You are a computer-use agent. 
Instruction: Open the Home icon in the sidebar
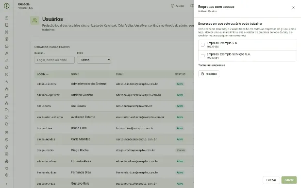[7, 17]
